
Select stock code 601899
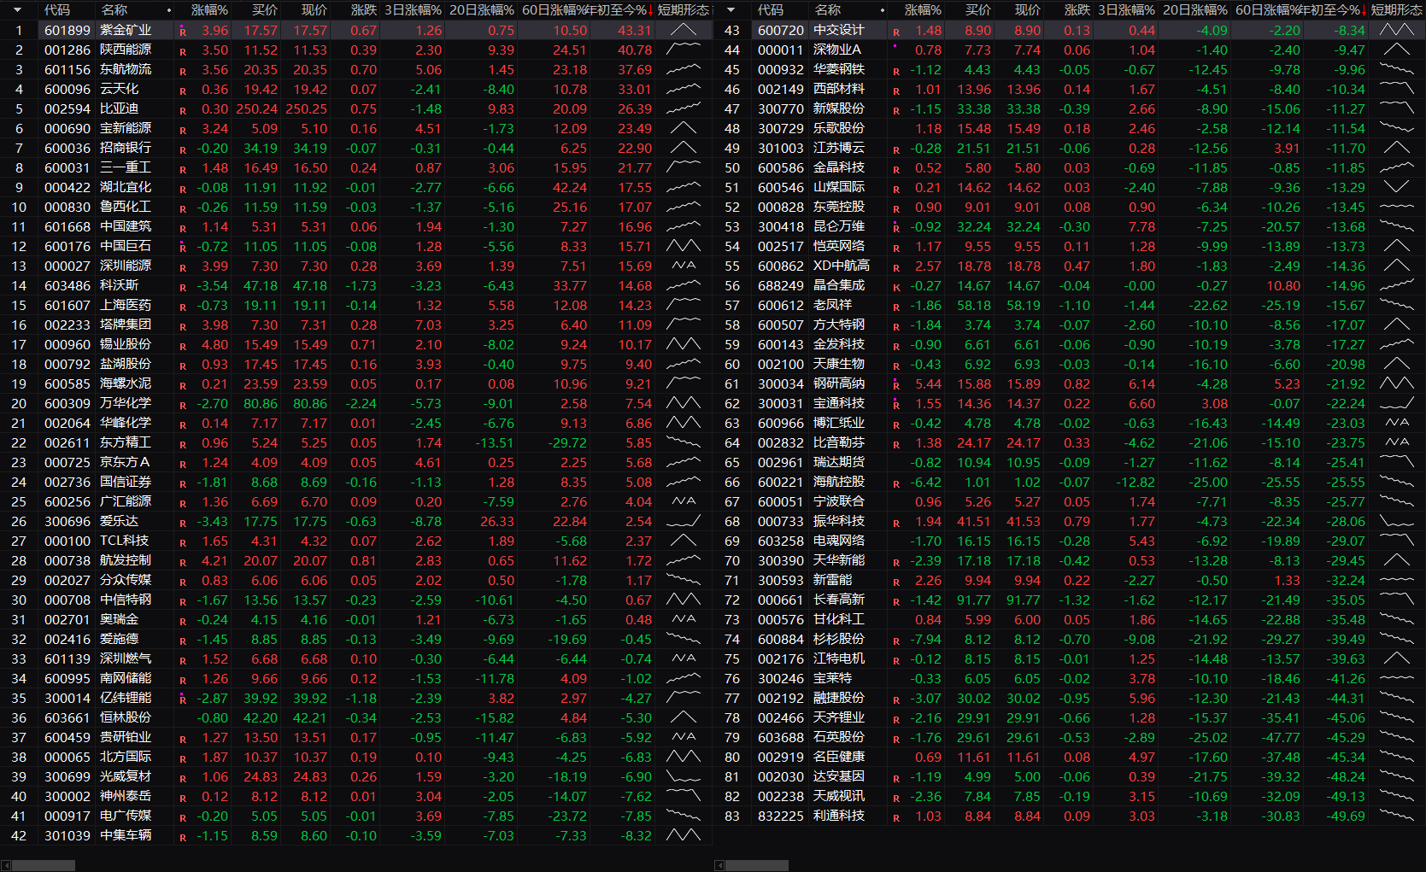67,30
